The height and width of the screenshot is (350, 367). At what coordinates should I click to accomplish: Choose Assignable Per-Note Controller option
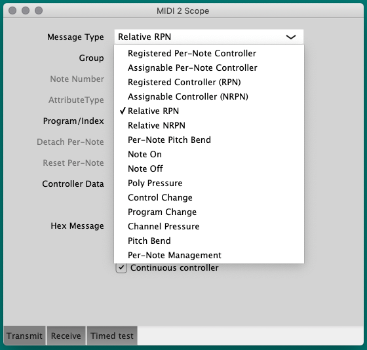(x=209, y=68)
